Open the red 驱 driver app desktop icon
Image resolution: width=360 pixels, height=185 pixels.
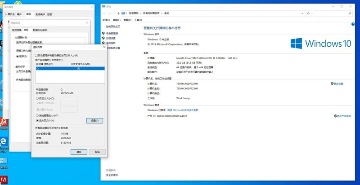tap(4, 124)
